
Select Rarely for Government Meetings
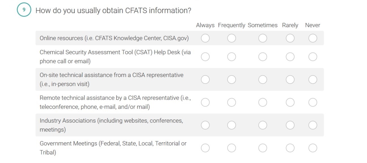tap(290, 148)
